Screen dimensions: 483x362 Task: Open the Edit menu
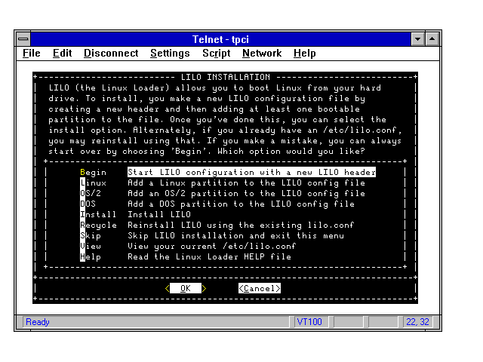point(62,54)
